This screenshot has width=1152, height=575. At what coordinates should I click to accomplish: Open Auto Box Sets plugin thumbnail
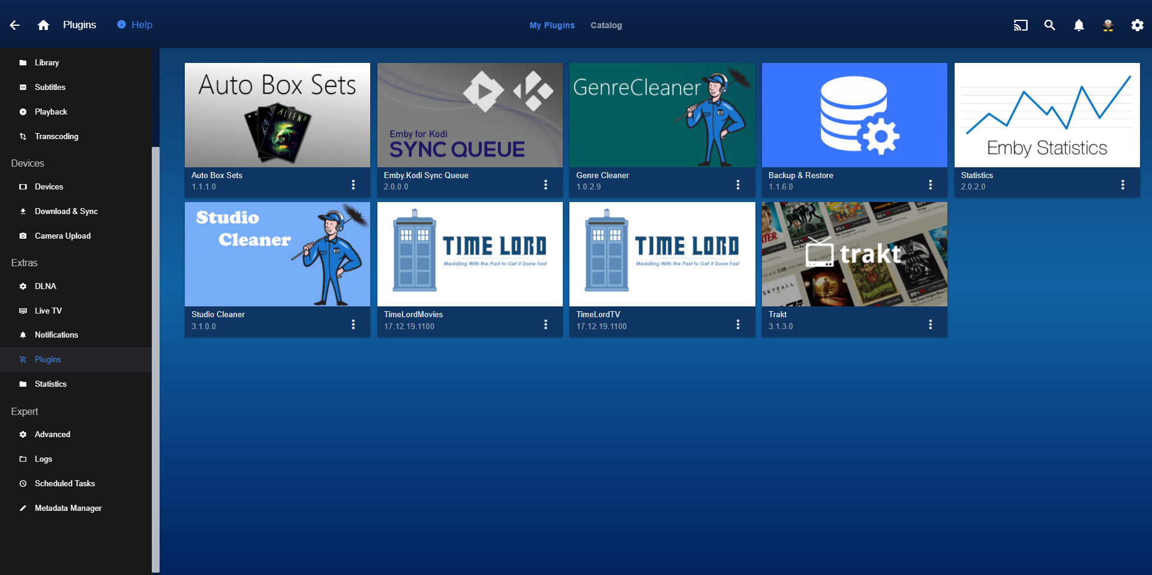tap(277, 115)
